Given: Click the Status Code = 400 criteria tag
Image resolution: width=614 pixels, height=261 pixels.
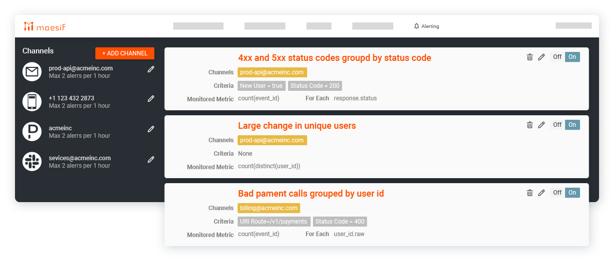Looking at the screenshot, I should click(340, 222).
